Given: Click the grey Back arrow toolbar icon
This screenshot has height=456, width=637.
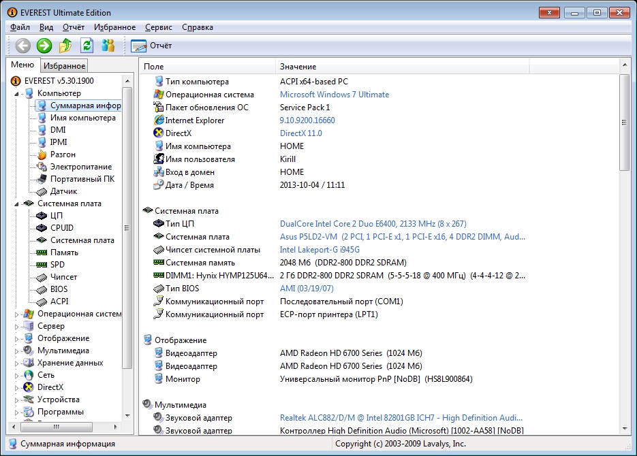Looking at the screenshot, I should click(x=23, y=46).
